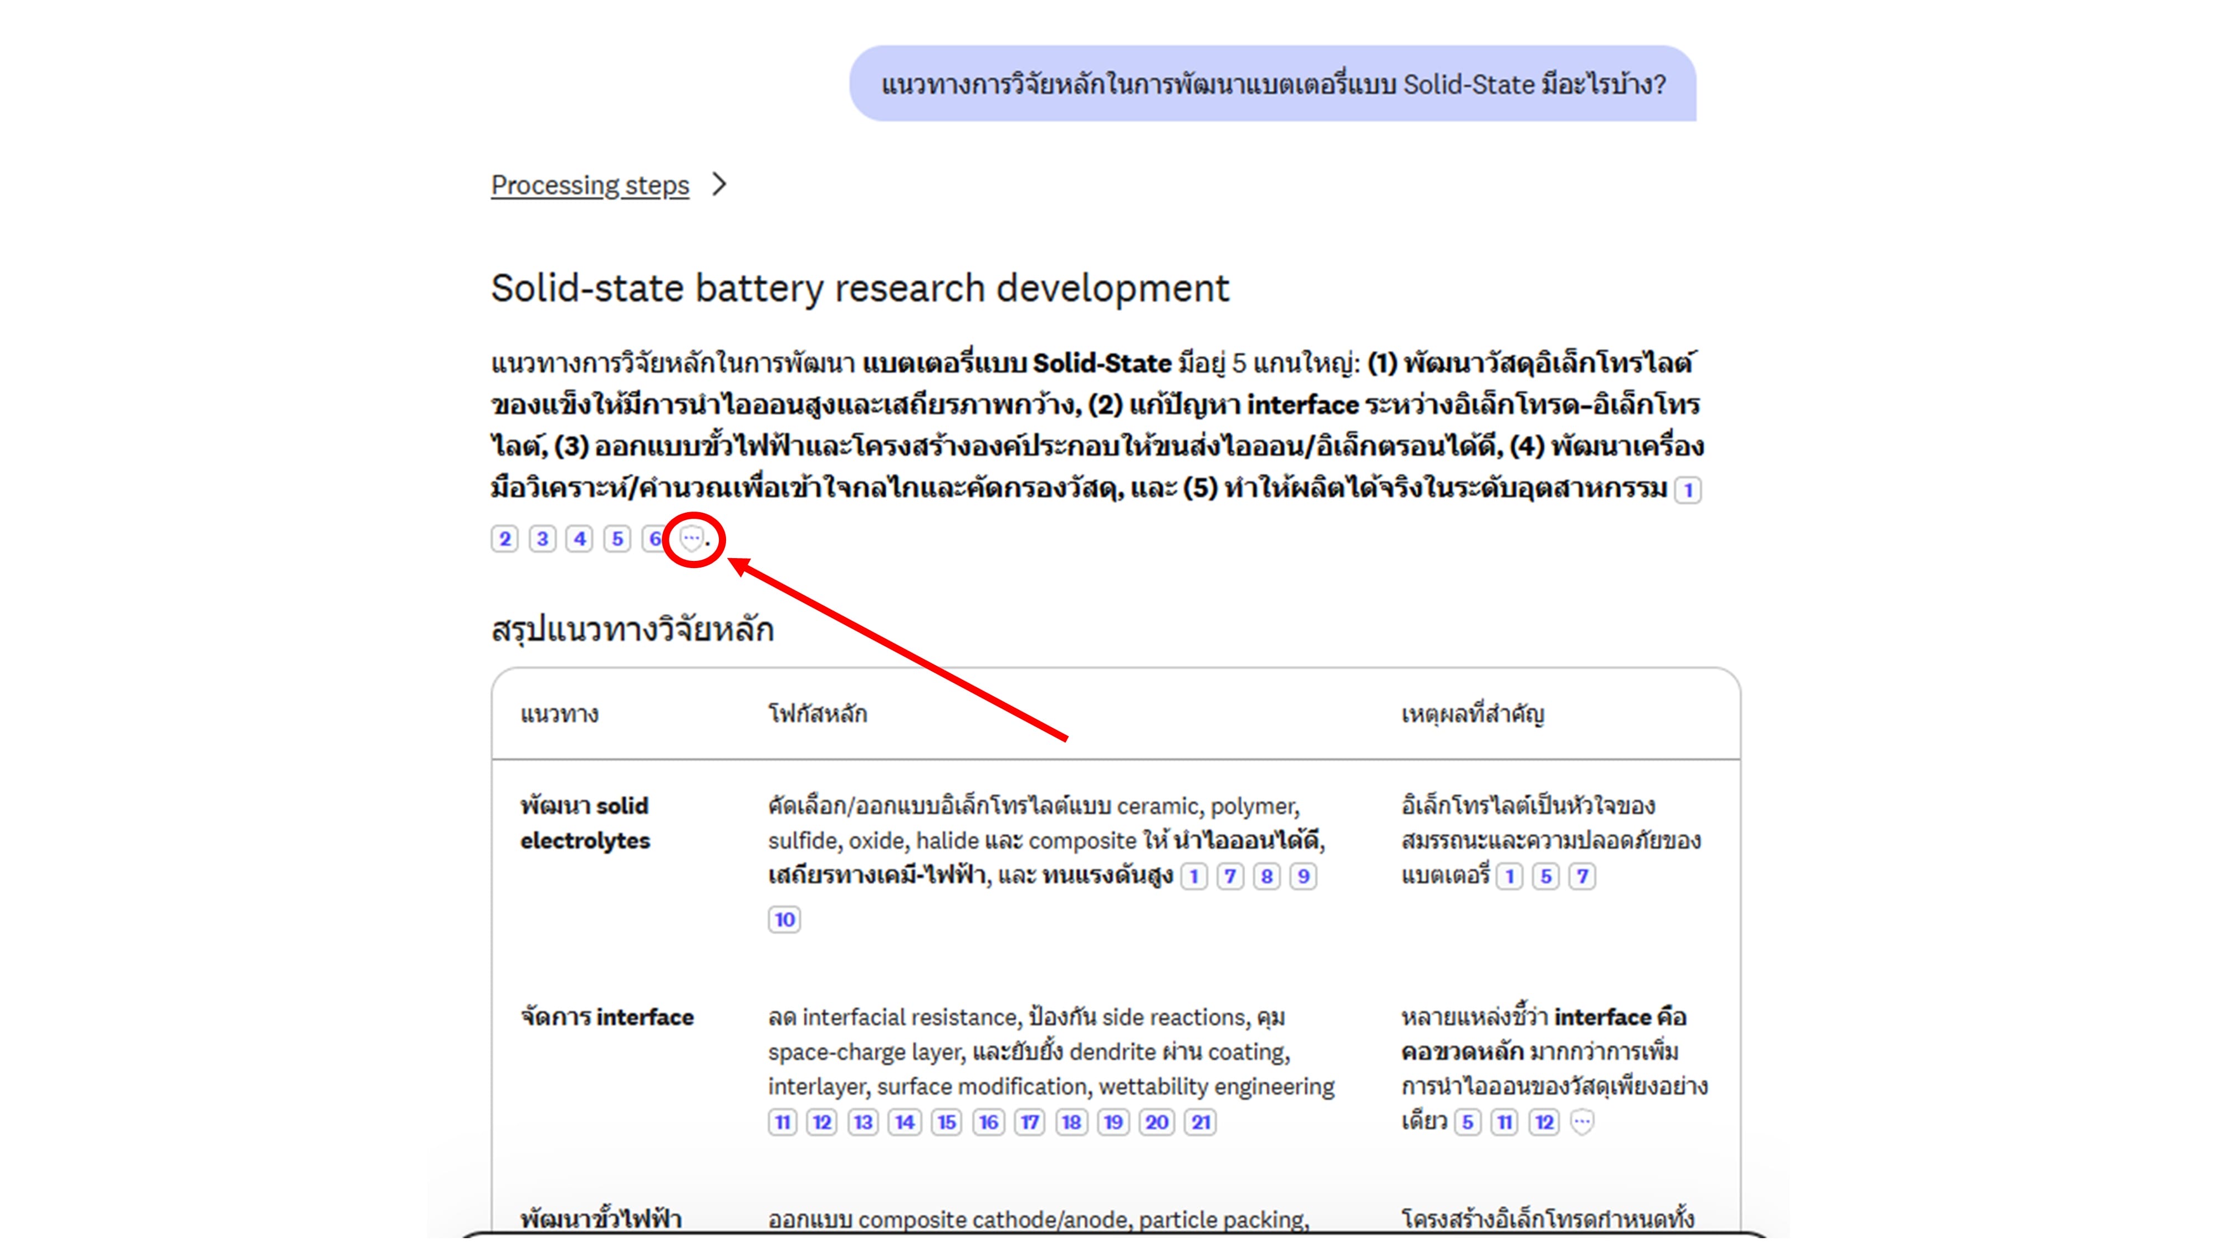Open citation 20 in the interface row
Image resolution: width=2217 pixels, height=1247 pixels.
[1157, 1122]
